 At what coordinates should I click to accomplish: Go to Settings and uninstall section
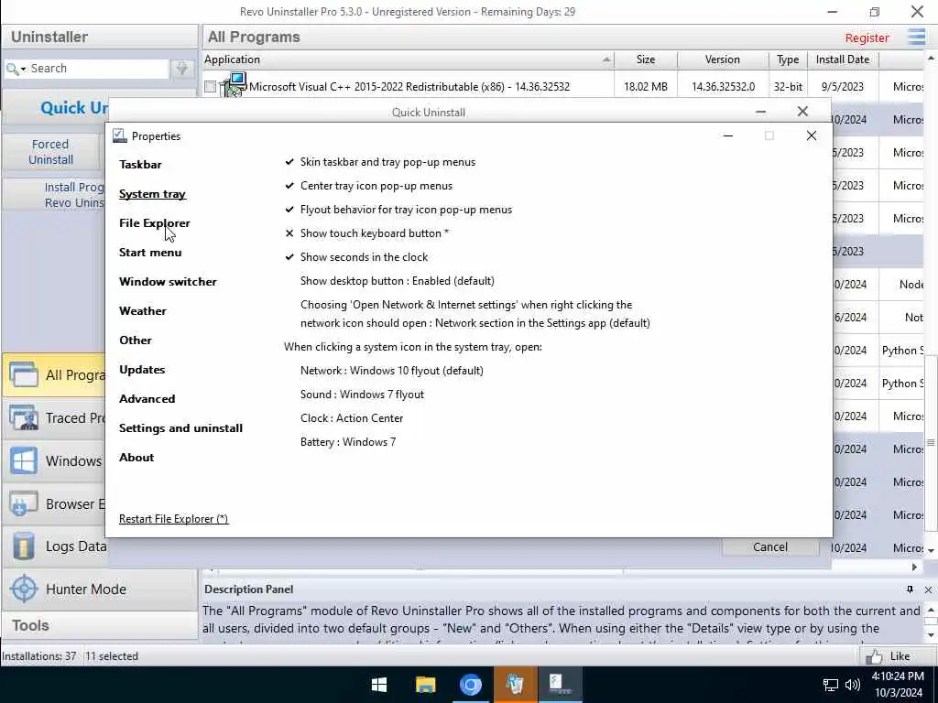[x=180, y=428]
